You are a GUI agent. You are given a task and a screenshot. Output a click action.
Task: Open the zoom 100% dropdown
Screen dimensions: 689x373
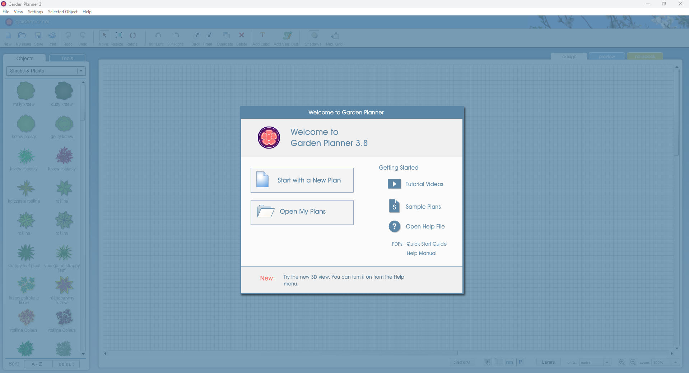pos(665,363)
